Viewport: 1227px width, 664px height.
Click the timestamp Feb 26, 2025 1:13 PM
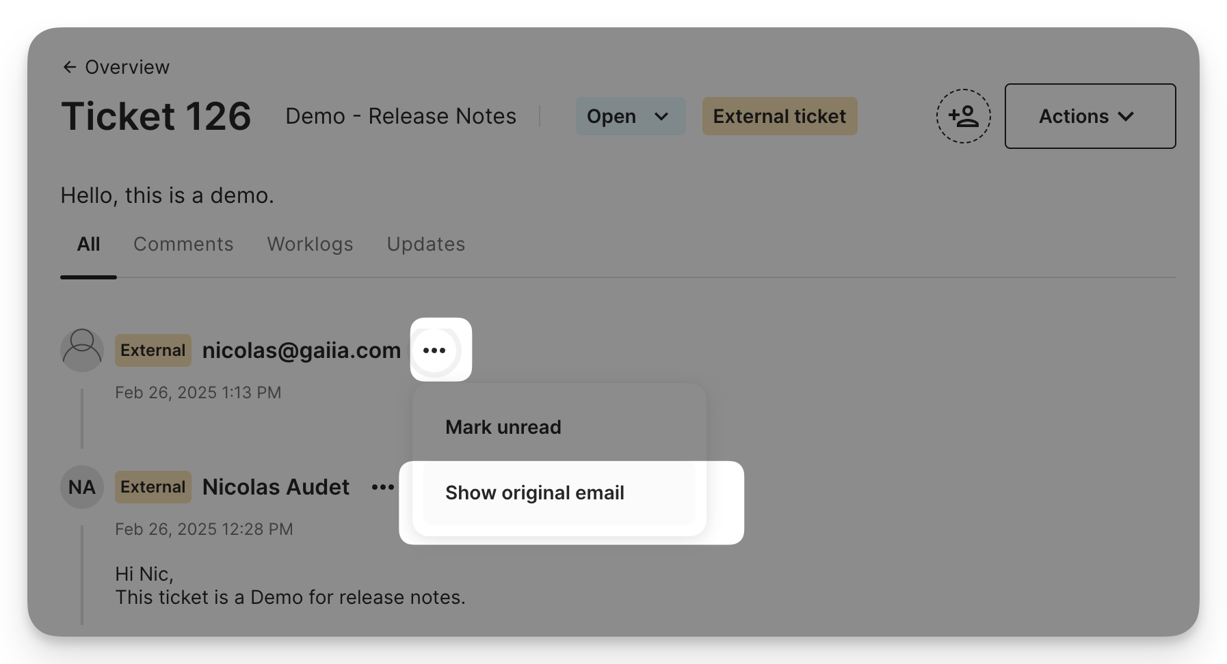pyautogui.click(x=198, y=393)
